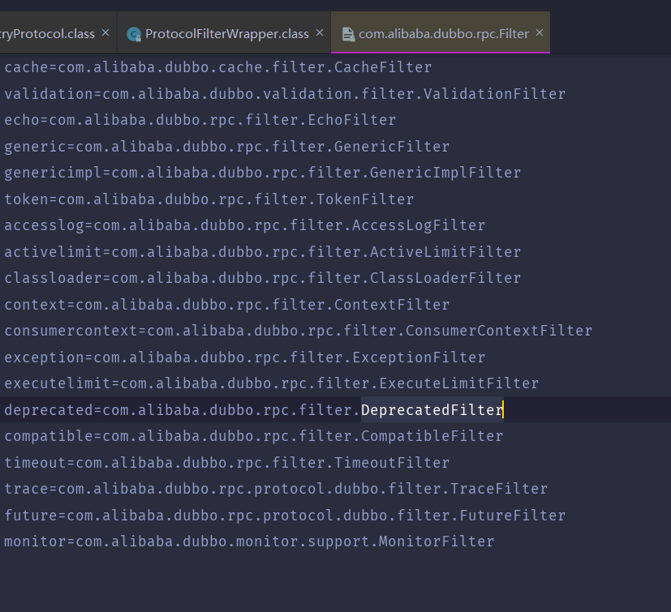Click the ProtocolFilterWrapper class file icon
The image size is (671, 612).
pos(134,34)
